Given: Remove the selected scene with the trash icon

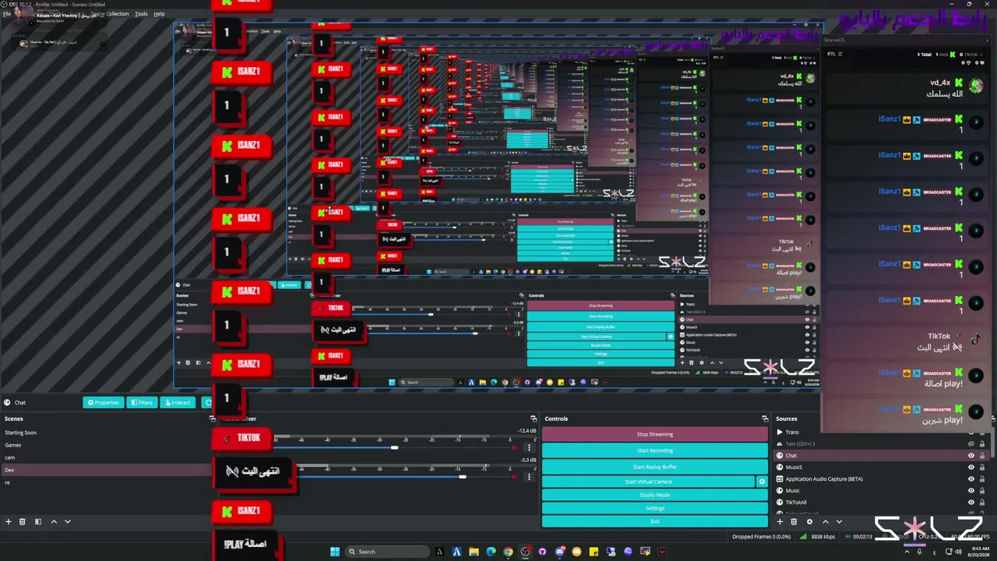Looking at the screenshot, I should (23, 521).
